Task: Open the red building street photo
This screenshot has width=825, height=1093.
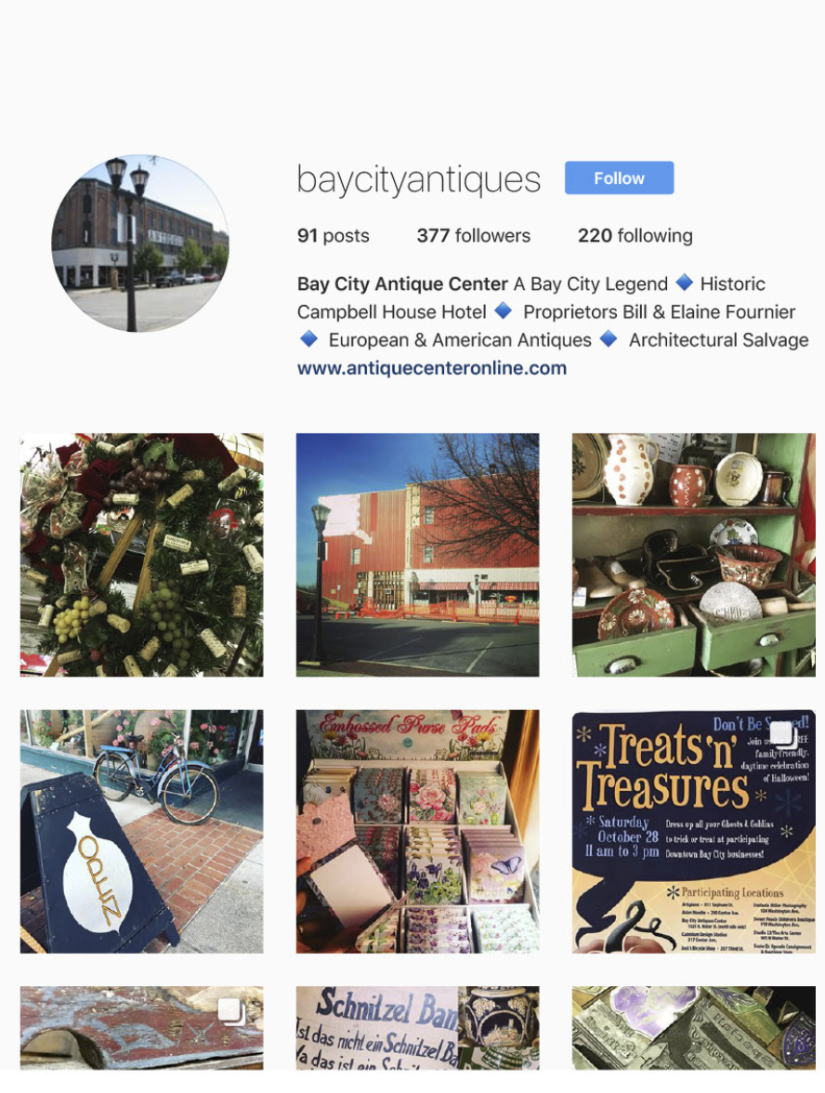Action: point(417,555)
